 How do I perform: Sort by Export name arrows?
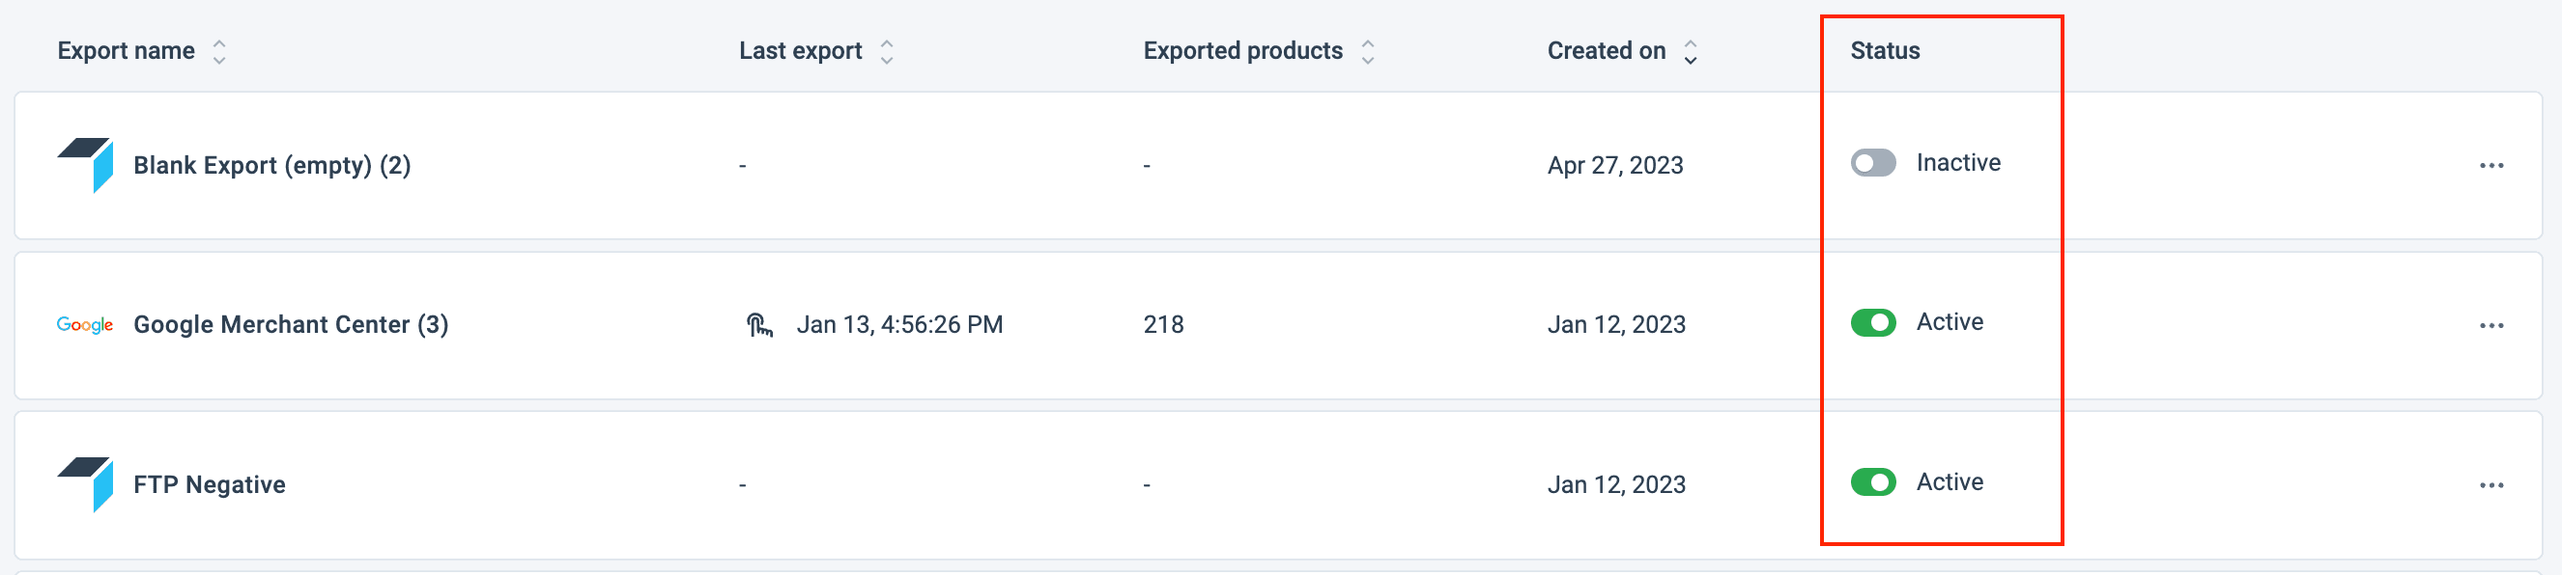pos(220,52)
